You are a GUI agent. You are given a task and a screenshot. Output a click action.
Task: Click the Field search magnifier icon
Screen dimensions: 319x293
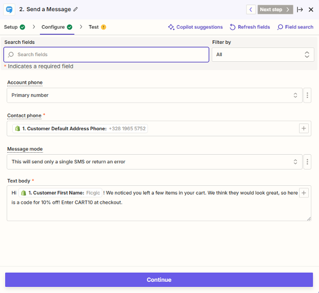pyautogui.click(x=280, y=27)
